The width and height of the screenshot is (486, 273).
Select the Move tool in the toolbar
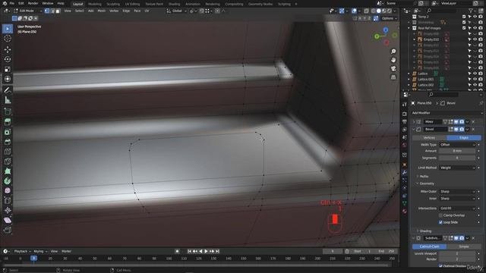pyautogui.click(x=8, y=49)
